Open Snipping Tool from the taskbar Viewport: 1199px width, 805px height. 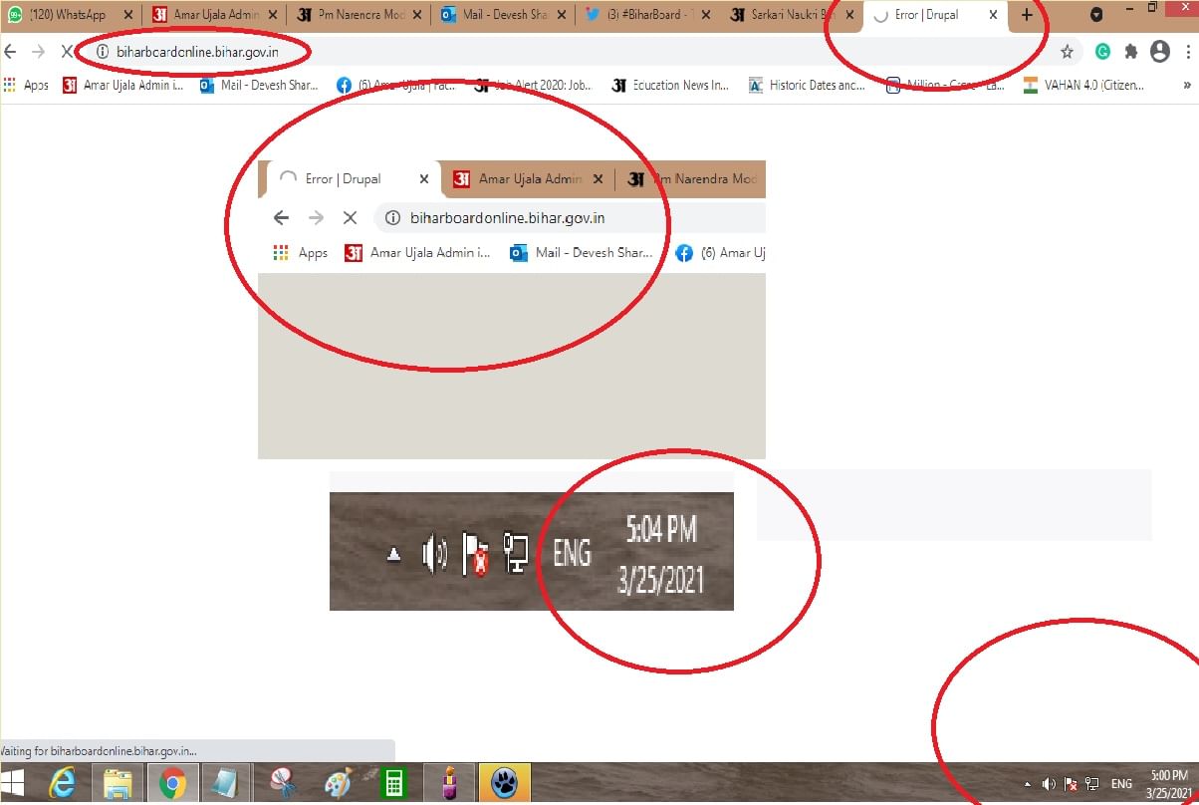(x=282, y=784)
